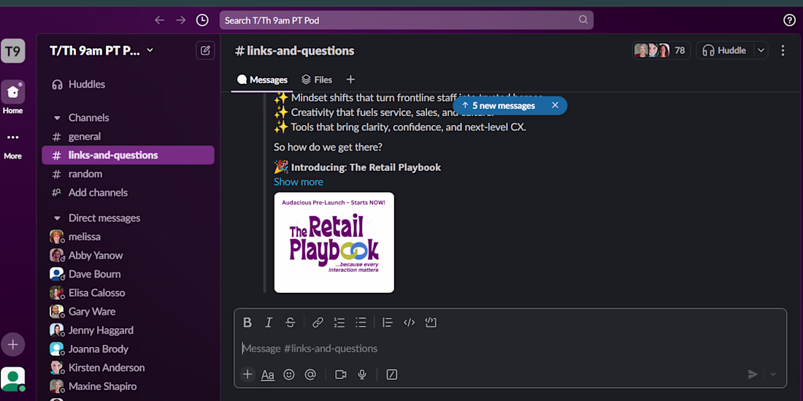The height and width of the screenshot is (401, 803).
Task: Switch to the Files tab
Action: [x=317, y=80]
